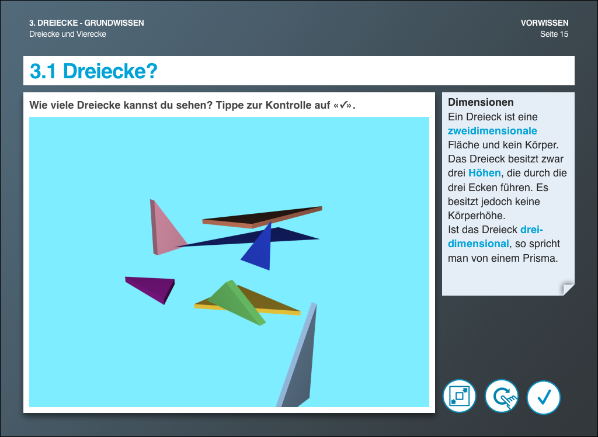This screenshot has width=598, height=437.
Task: Click the '3. DREIECKE - GRUNDWISSEN' chapter title
Action: tap(86, 23)
